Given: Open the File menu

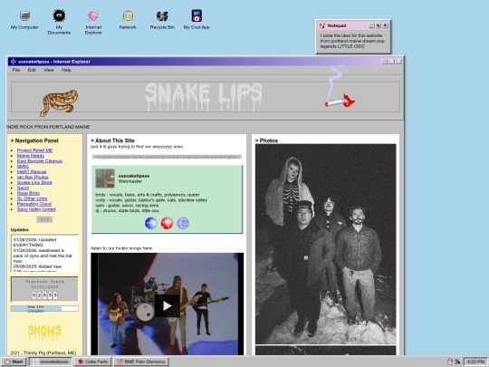Looking at the screenshot, I should [16, 70].
